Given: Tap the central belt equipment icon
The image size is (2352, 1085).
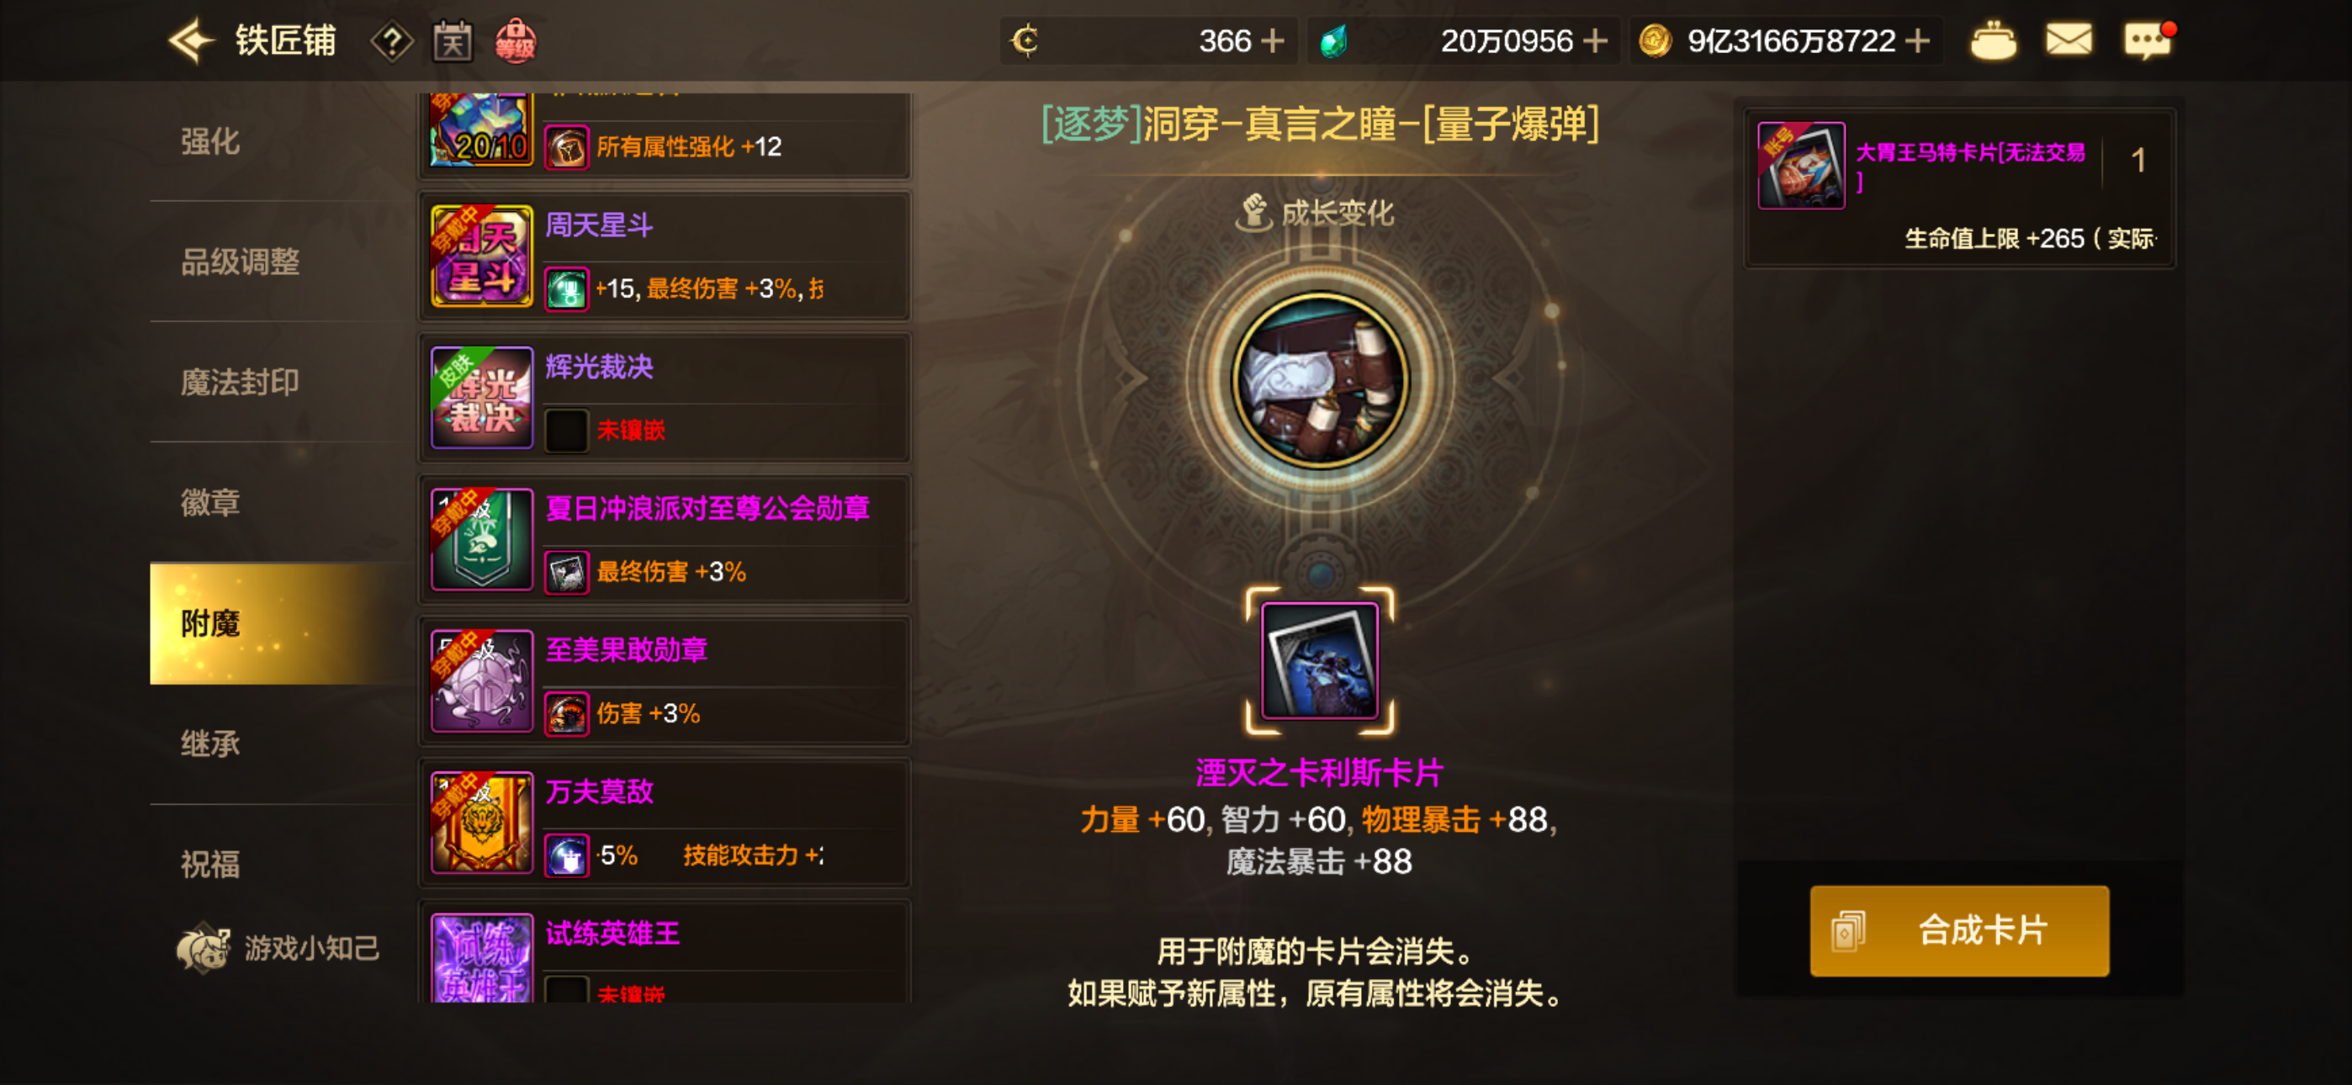Looking at the screenshot, I should pos(1320,381).
